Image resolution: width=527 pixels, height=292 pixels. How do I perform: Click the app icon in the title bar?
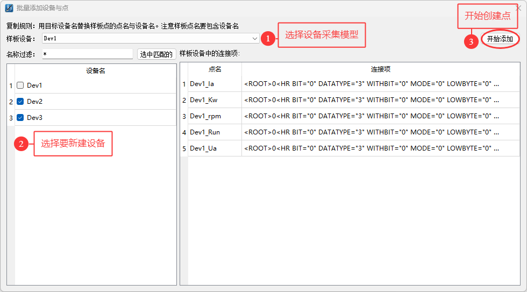point(9,8)
